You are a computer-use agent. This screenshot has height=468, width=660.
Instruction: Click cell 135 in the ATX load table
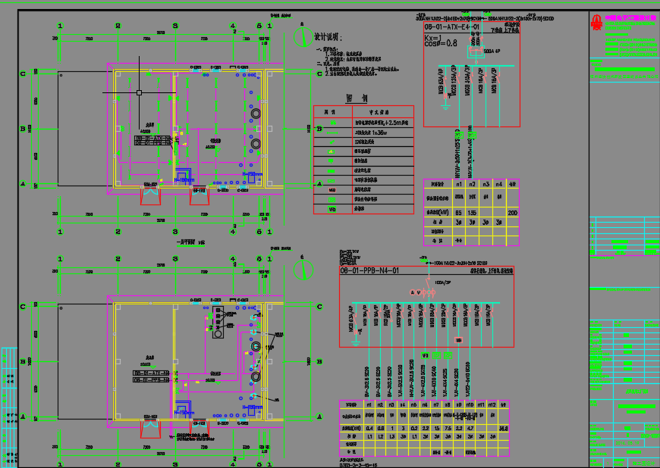pyautogui.click(x=472, y=213)
